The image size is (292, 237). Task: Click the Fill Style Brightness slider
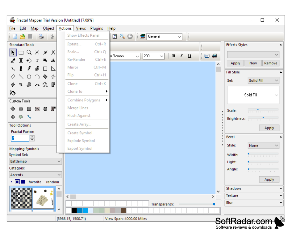click(x=263, y=118)
